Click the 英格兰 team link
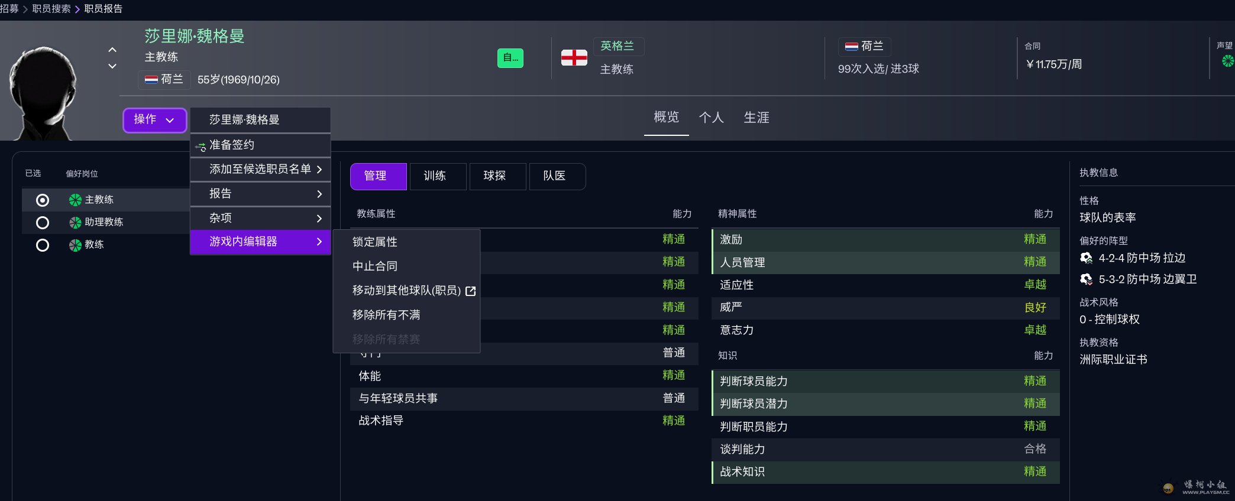Image resolution: width=1235 pixels, height=501 pixels. [x=617, y=46]
